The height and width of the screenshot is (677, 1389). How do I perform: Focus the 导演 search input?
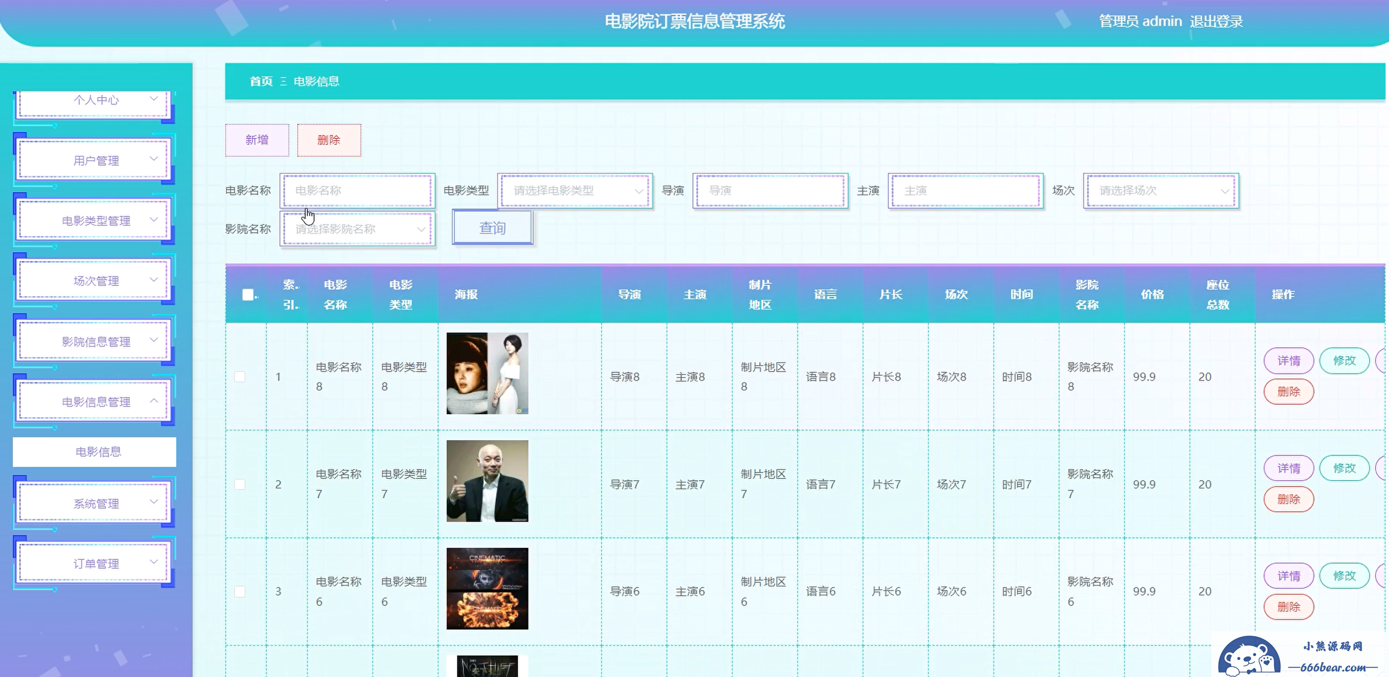pyautogui.click(x=771, y=190)
